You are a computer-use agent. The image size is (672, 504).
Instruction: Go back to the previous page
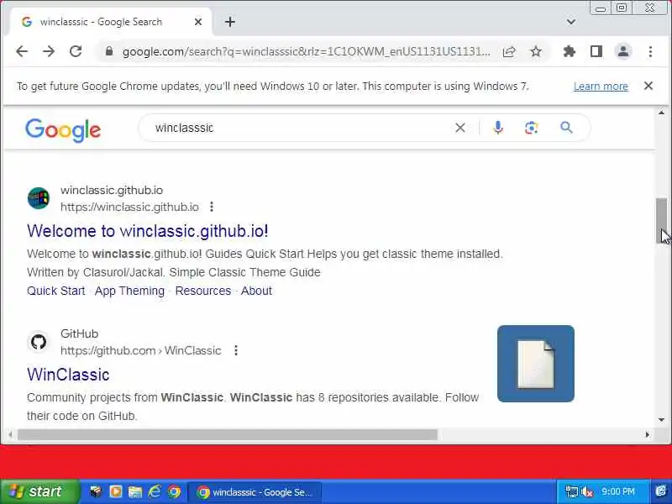[x=22, y=51]
